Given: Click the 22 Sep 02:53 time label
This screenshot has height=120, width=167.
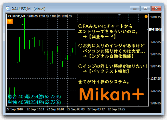Looking at the screenshot, I should pos(35,109).
